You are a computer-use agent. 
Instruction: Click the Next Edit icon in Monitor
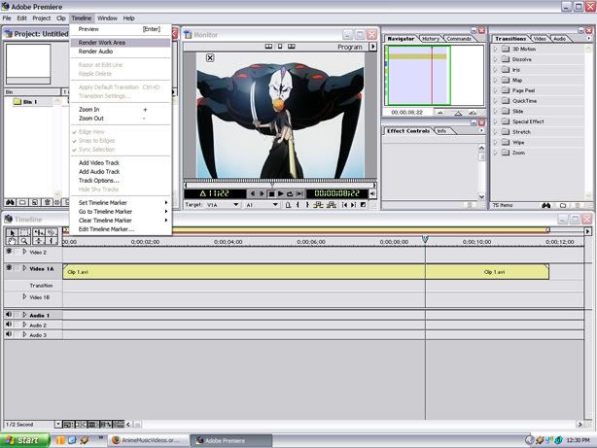click(x=354, y=205)
